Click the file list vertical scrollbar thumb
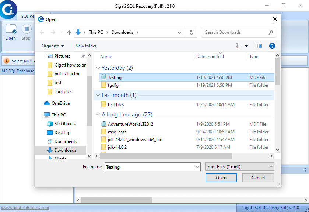The width and height of the screenshot is (309, 212). coord(277,72)
